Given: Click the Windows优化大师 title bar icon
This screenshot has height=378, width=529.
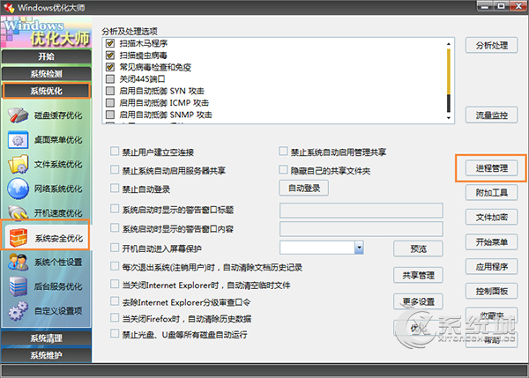Looking at the screenshot, I should (x=9, y=7).
